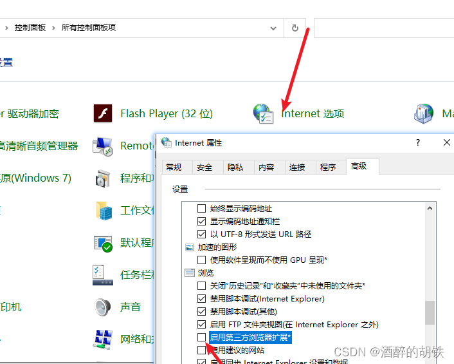Viewport: 454px width, 364px height.
Task: Refresh the control panel address bar
Action: click(295, 28)
